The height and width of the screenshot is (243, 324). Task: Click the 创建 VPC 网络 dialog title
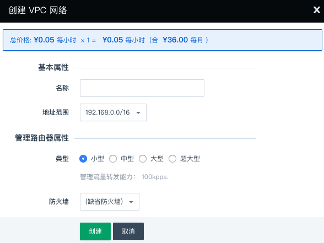click(x=37, y=10)
